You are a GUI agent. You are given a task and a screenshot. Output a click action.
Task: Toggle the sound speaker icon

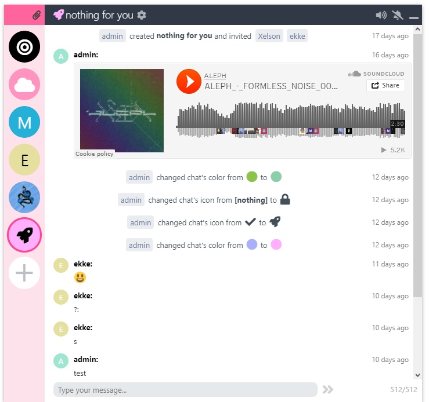[381, 14]
